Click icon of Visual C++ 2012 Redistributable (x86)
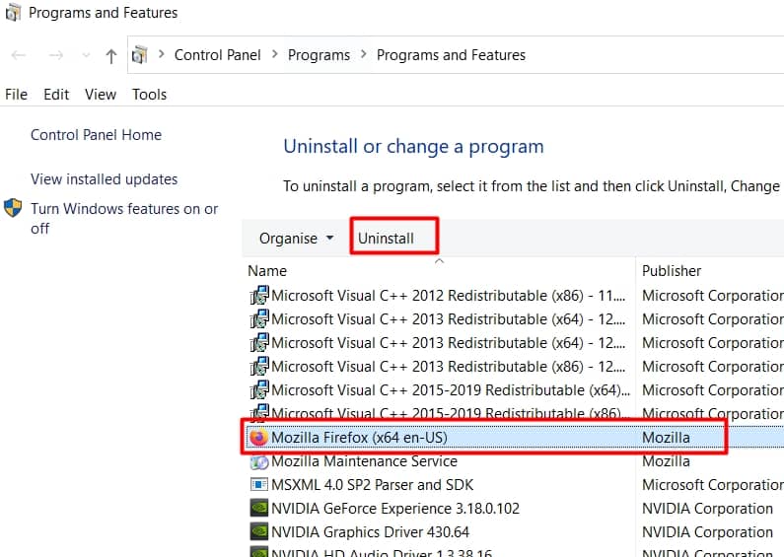 [259, 296]
